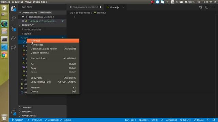Change the JavaScript language mode
The width and height of the screenshot is (218, 122).
coord(171,120)
